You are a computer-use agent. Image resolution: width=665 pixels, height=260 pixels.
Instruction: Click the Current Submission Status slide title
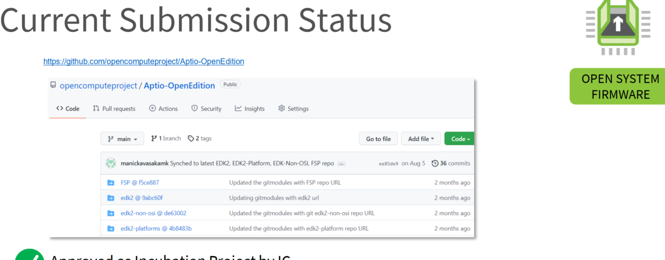point(196,21)
